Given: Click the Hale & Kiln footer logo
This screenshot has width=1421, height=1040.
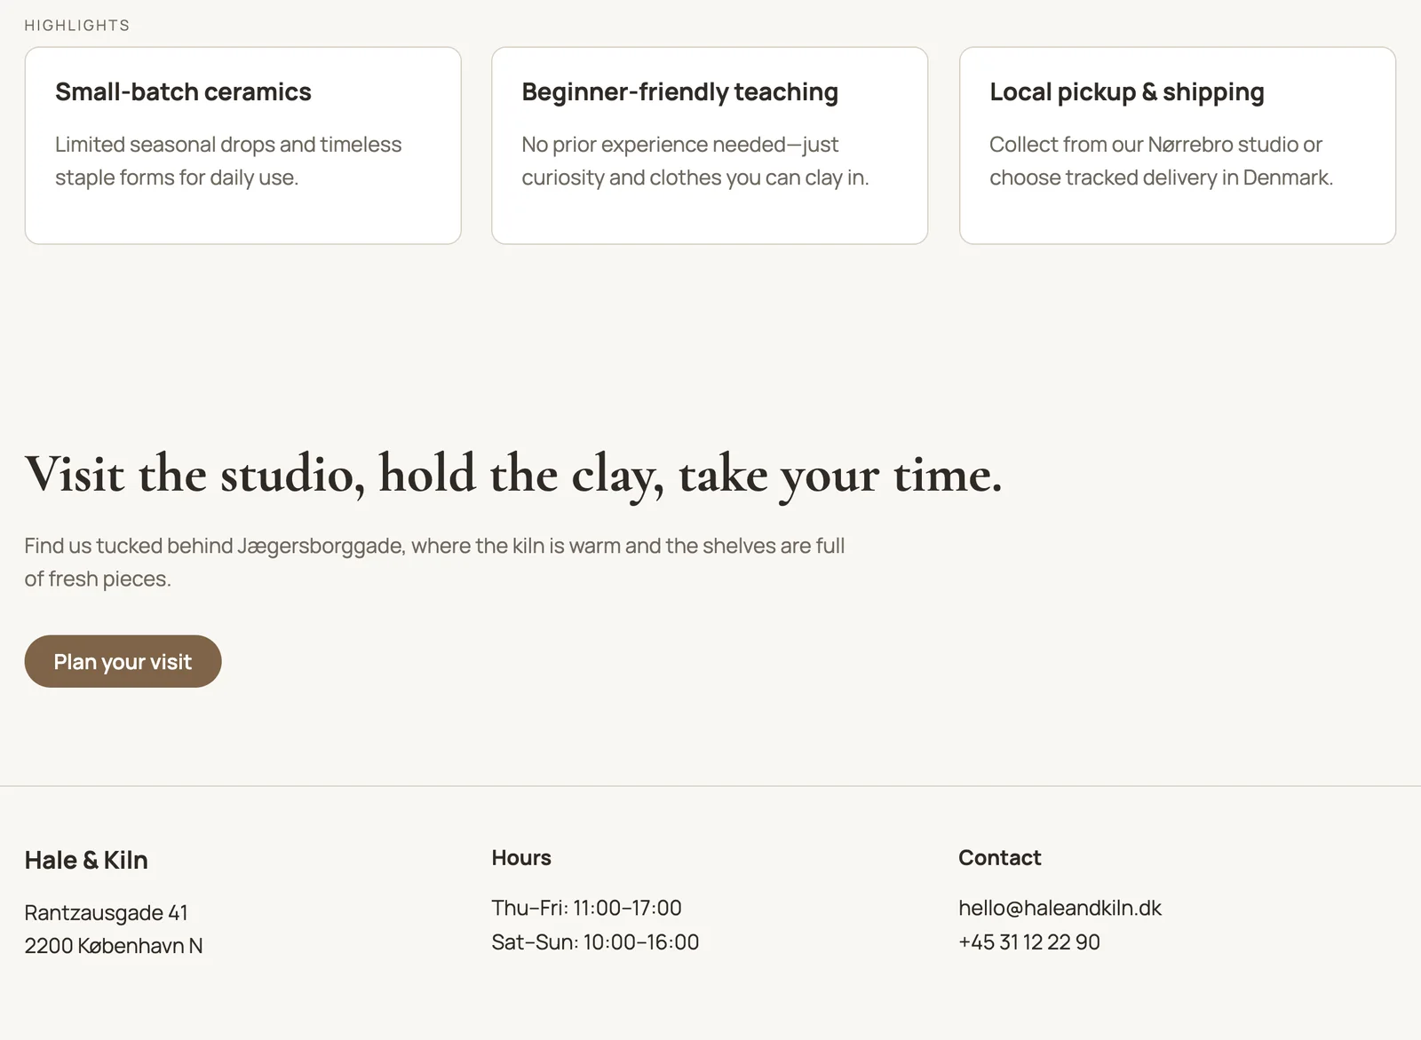Looking at the screenshot, I should click(x=86, y=860).
